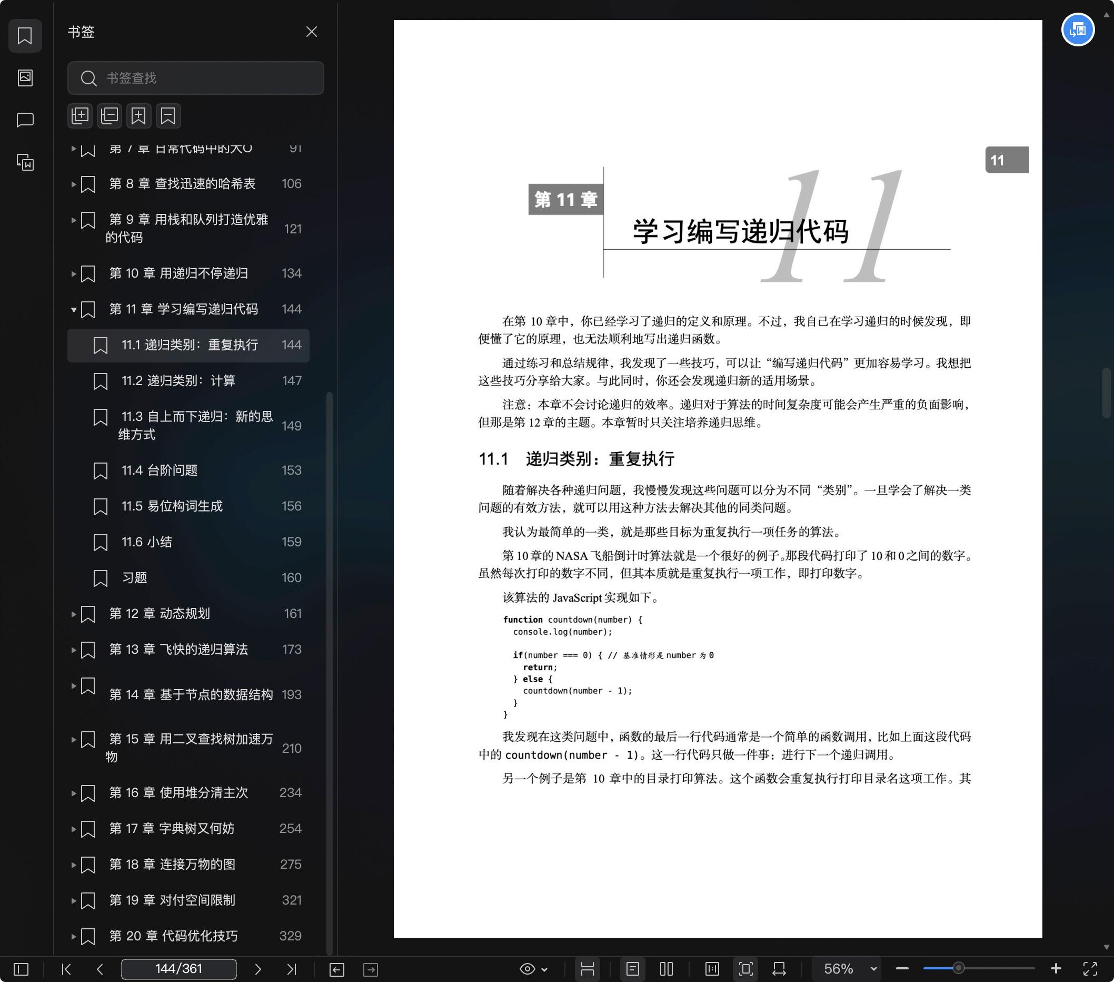
Task: Rotate the page view
Action: click(x=779, y=969)
